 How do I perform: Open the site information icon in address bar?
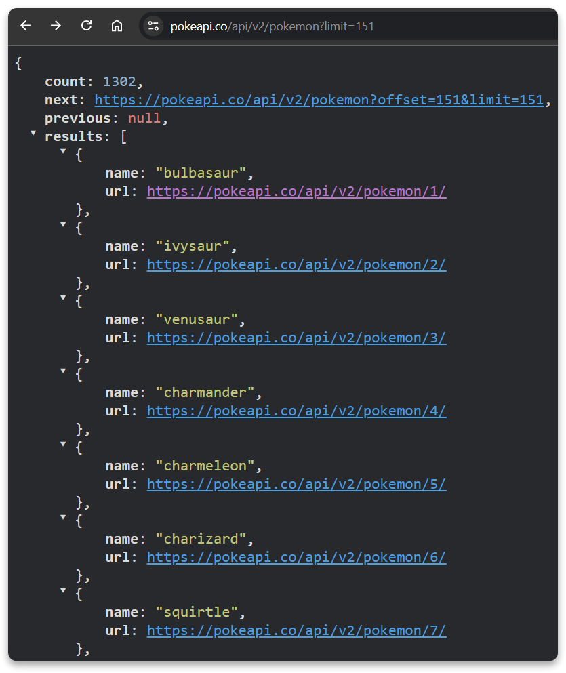tap(153, 26)
